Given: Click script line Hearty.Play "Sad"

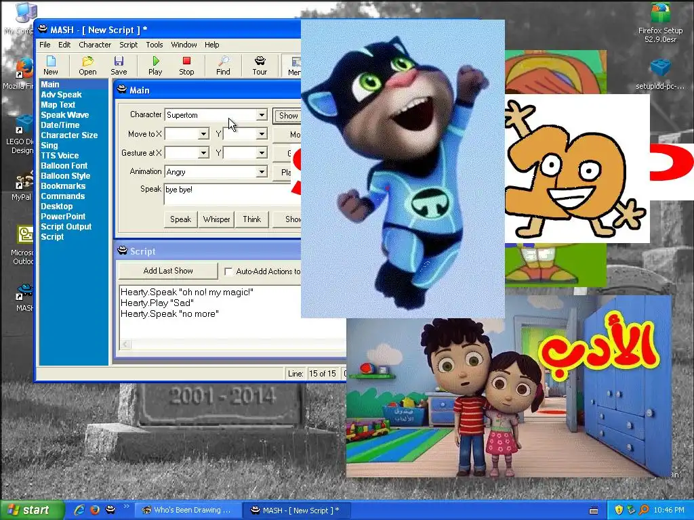Looking at the screenshot, I should 157,303.
